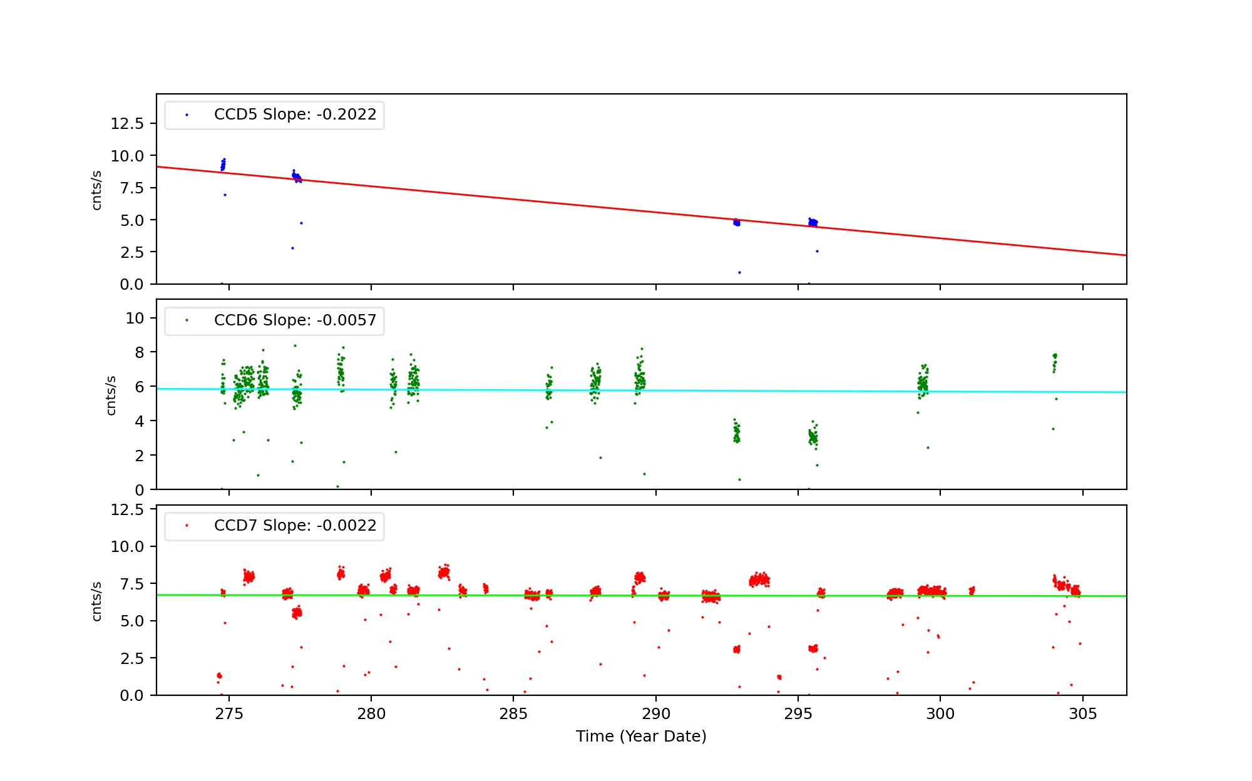Click the cnts/s label of bottom plot
The width and height of the screenshot is (1252, 781).
[96, 601]
